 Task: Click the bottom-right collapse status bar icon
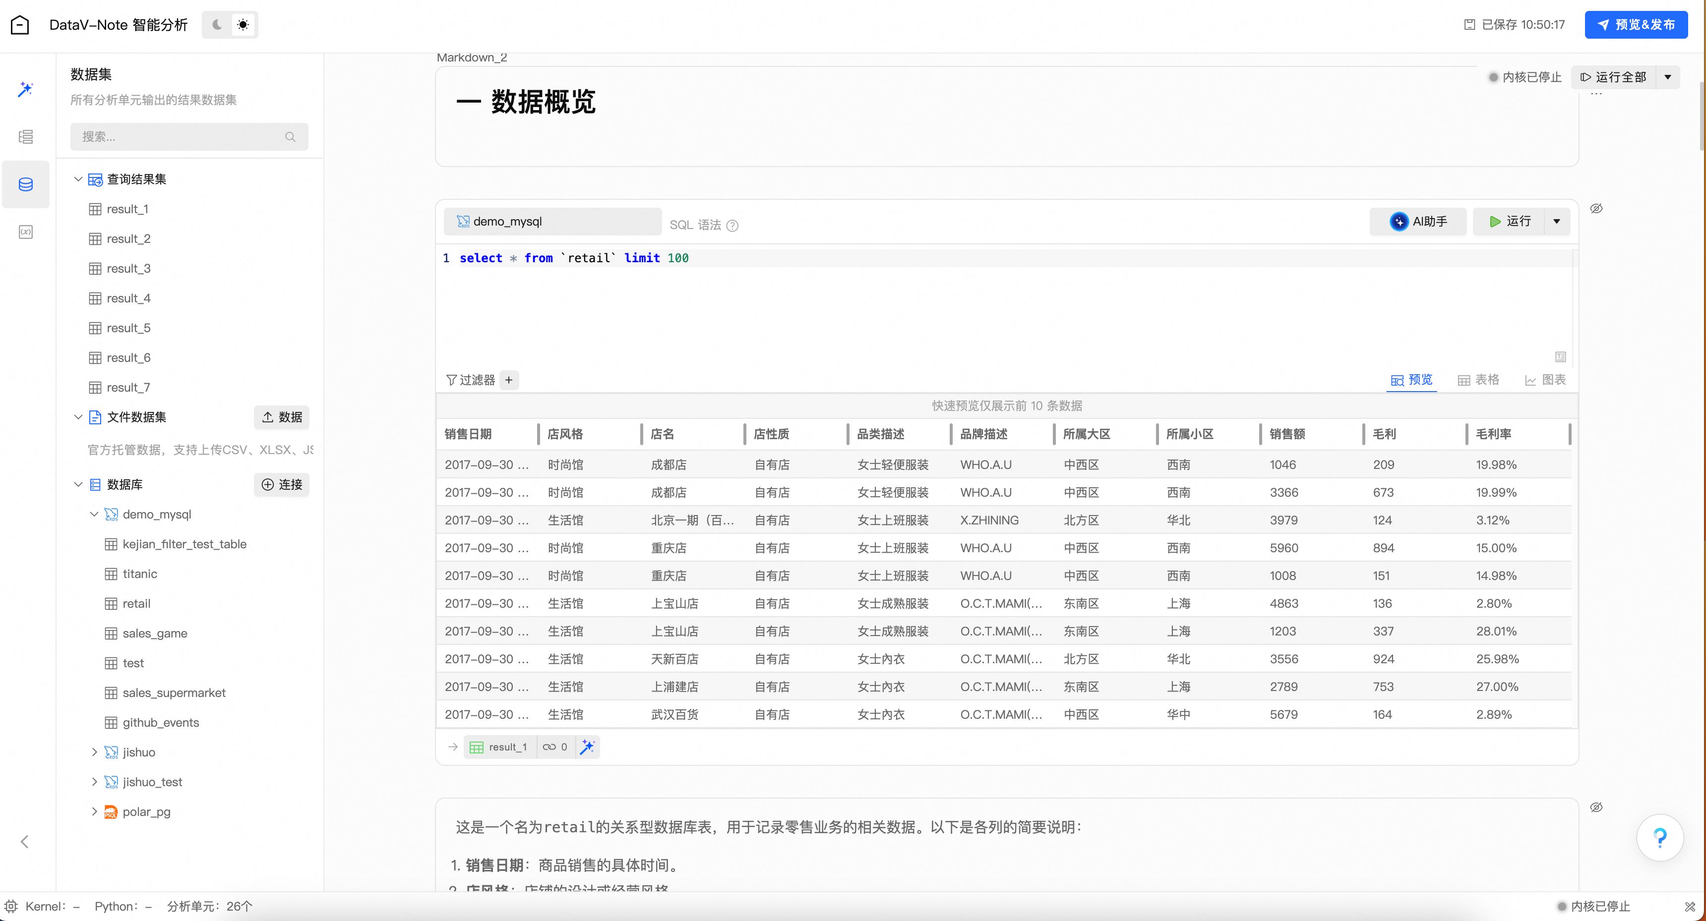(x=1690, y=907)
